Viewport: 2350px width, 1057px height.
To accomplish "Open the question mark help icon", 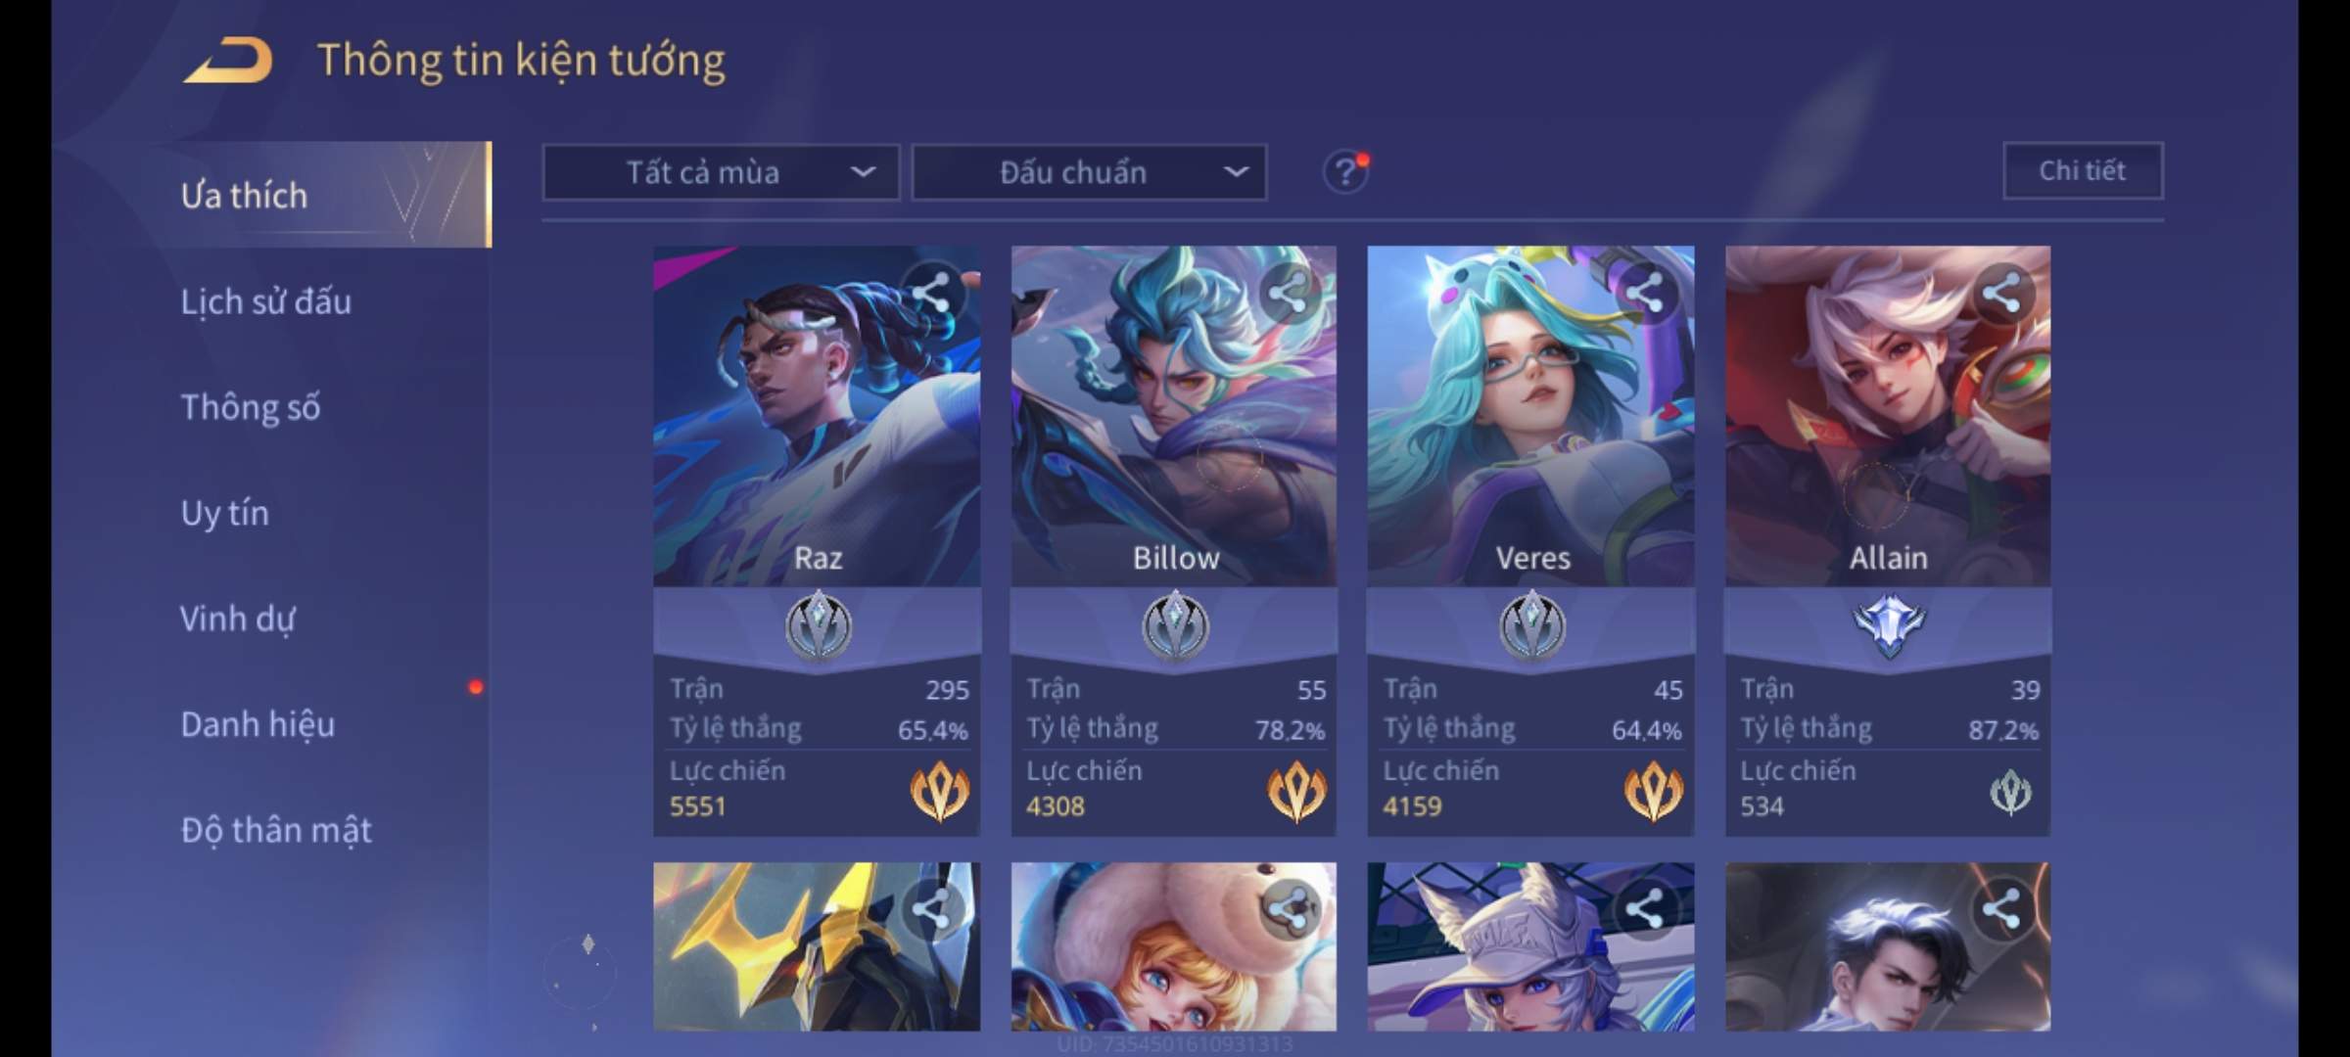I will click(x=1346, y=172).
